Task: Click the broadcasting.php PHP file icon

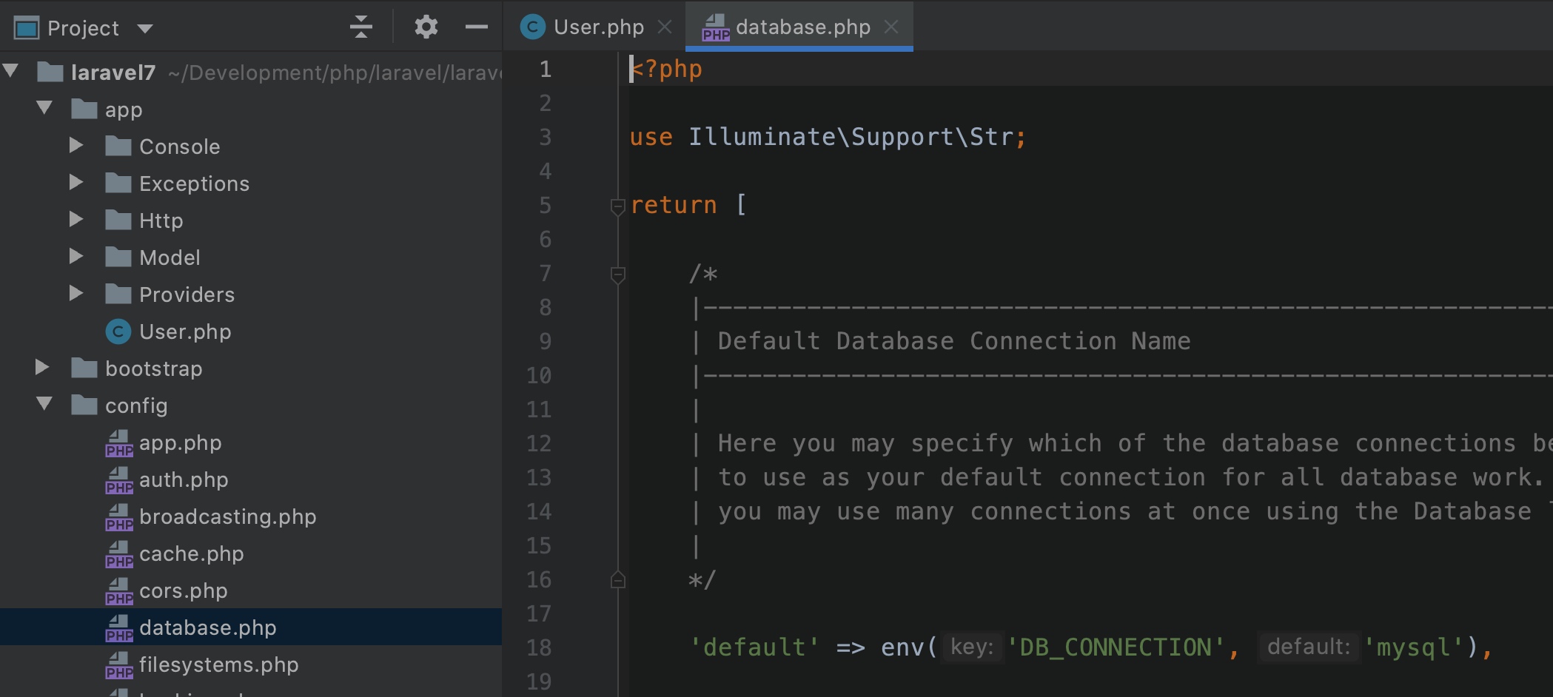Action: (119, 516)
